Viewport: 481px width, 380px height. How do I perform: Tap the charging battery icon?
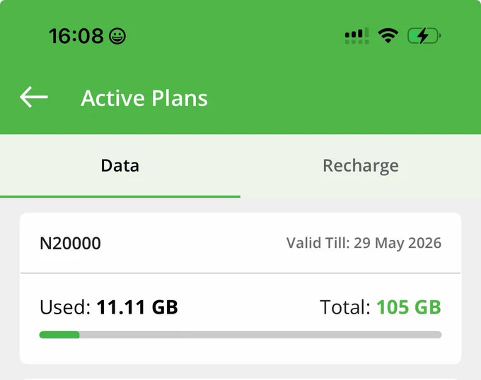pyautogui.click(x=424, y=36)
